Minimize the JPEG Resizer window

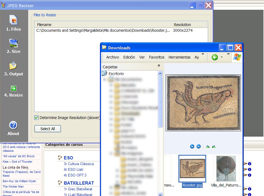pyautogui.click(x=192, y=5)
